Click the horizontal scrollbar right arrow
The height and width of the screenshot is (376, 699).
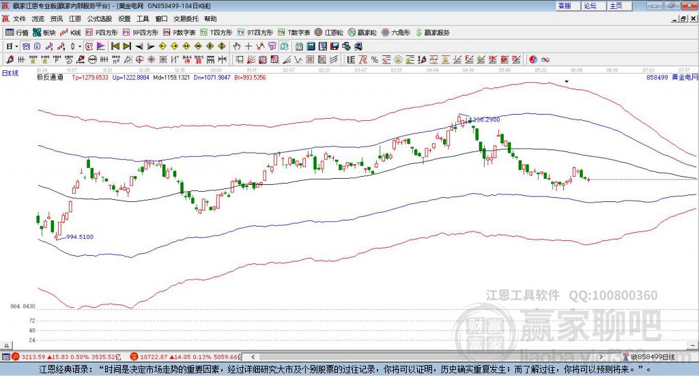[x=601, y=357]
